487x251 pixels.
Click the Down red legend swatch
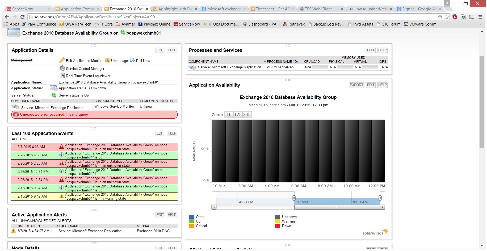pos(278,226)
